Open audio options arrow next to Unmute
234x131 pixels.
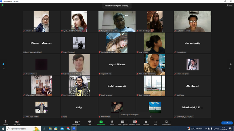(10, 122)
